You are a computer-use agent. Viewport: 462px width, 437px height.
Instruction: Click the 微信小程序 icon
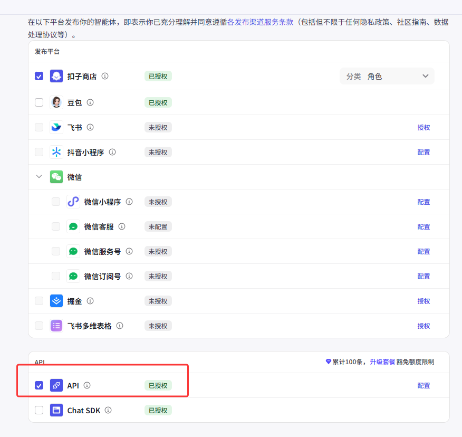[x=73, y=202]
